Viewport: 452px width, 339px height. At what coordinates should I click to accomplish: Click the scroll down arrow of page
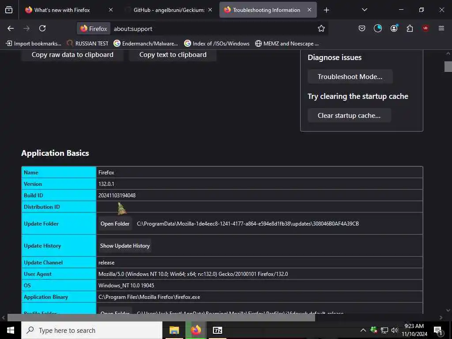[448, 310]
